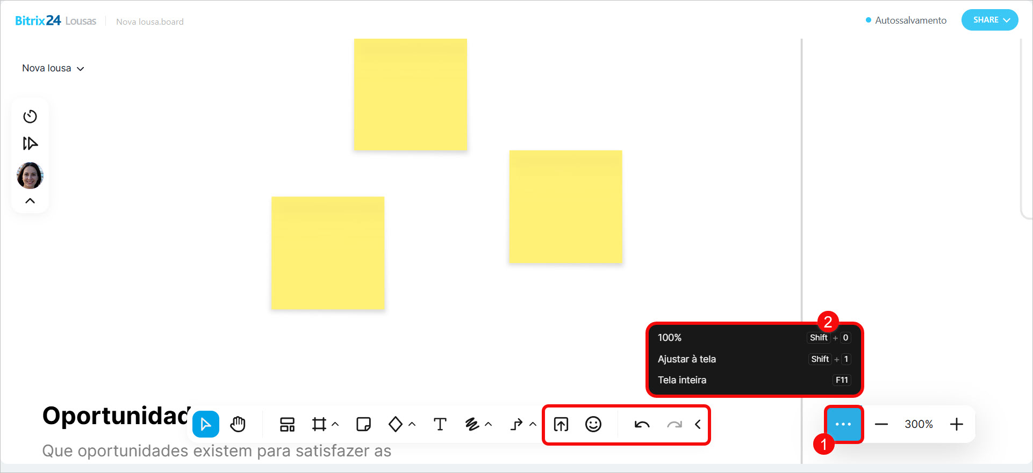Select the diamond shape tool

[x=395, y=425]
